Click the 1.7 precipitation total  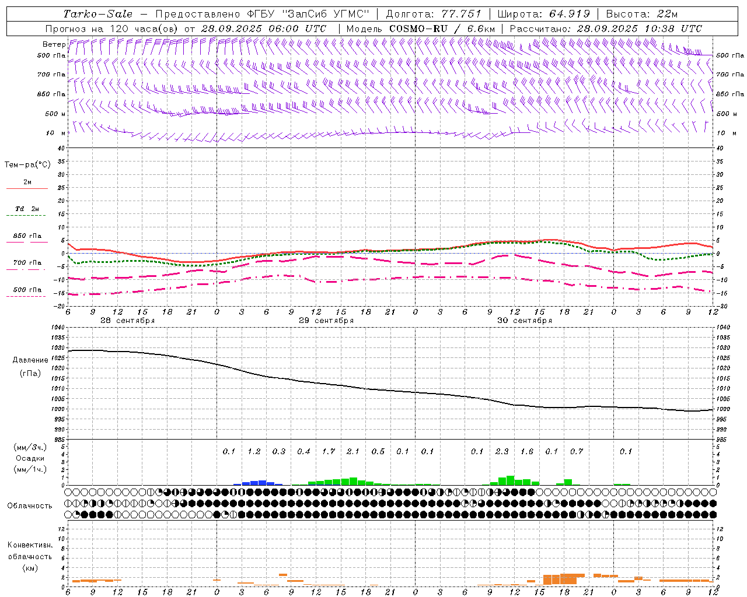pyautogui.click(x=329, y=452)
